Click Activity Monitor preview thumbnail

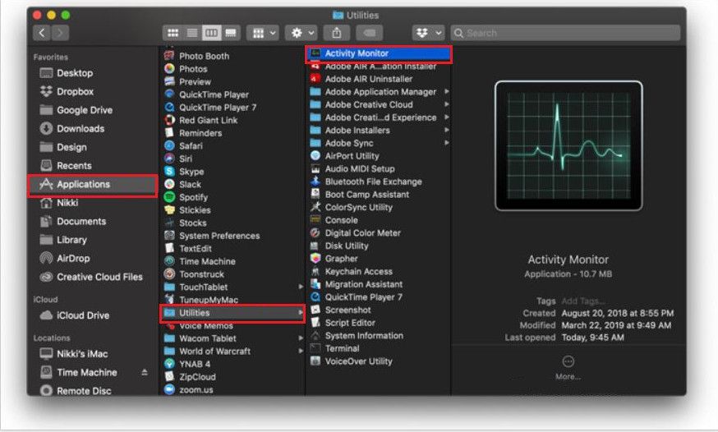click(568, 145)
